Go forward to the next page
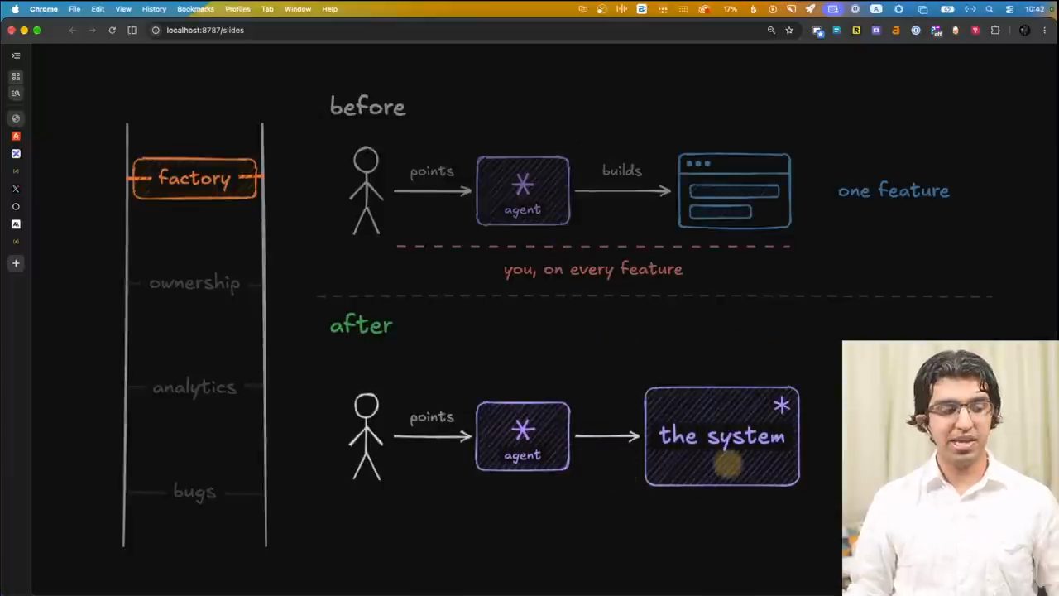Image resolution: width=1059 pixels, height=596 pixels. [91, 31]
